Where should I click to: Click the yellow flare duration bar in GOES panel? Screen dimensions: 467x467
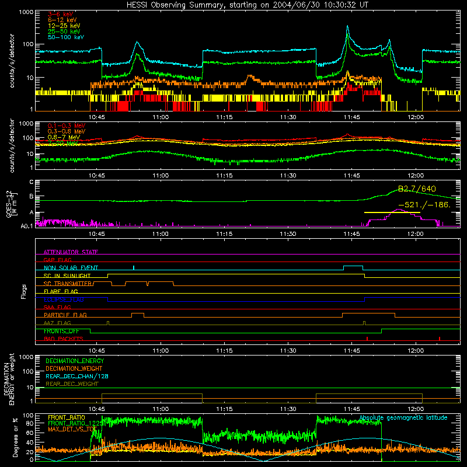392,212
